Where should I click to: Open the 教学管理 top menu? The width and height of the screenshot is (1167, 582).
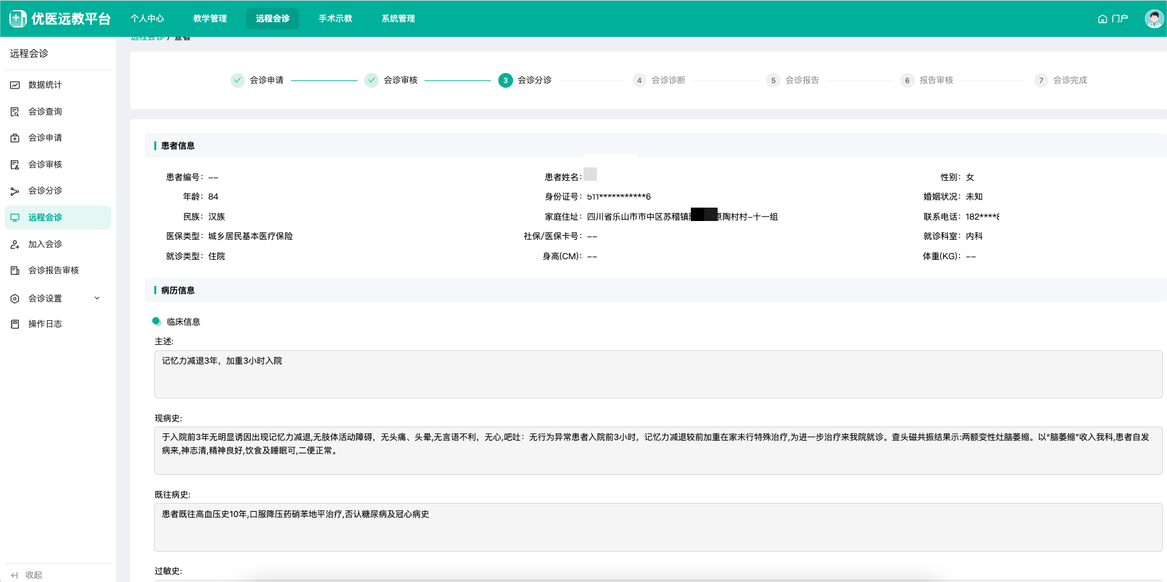[x=210, y=19]
